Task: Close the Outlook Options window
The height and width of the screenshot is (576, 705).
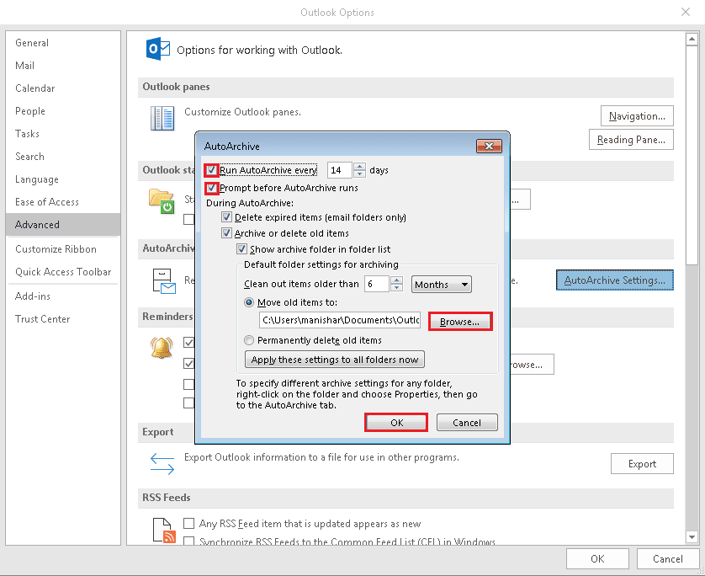Action: tap(685, 12)
